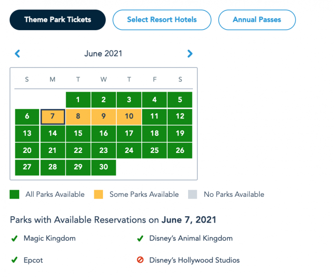Click the yellow Some Parks Available legend swatch
The height and width of the screenshot is (277, 335).
click(99, 194)
